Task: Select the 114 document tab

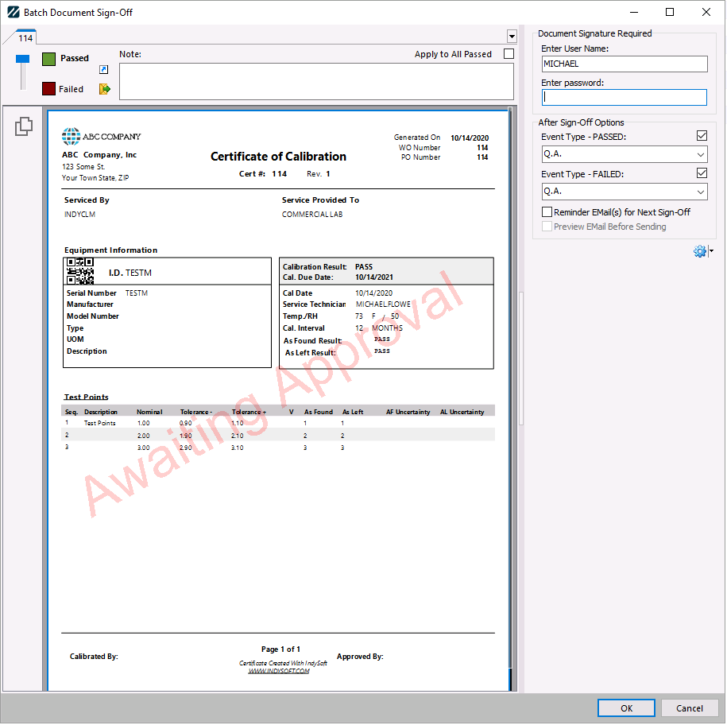Action: pos(25,38)
